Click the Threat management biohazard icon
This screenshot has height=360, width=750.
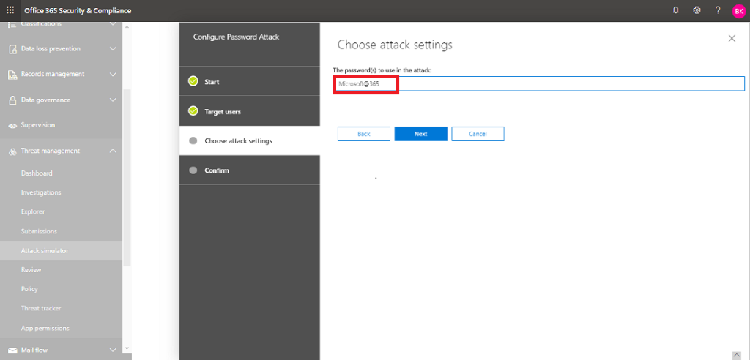13,151
